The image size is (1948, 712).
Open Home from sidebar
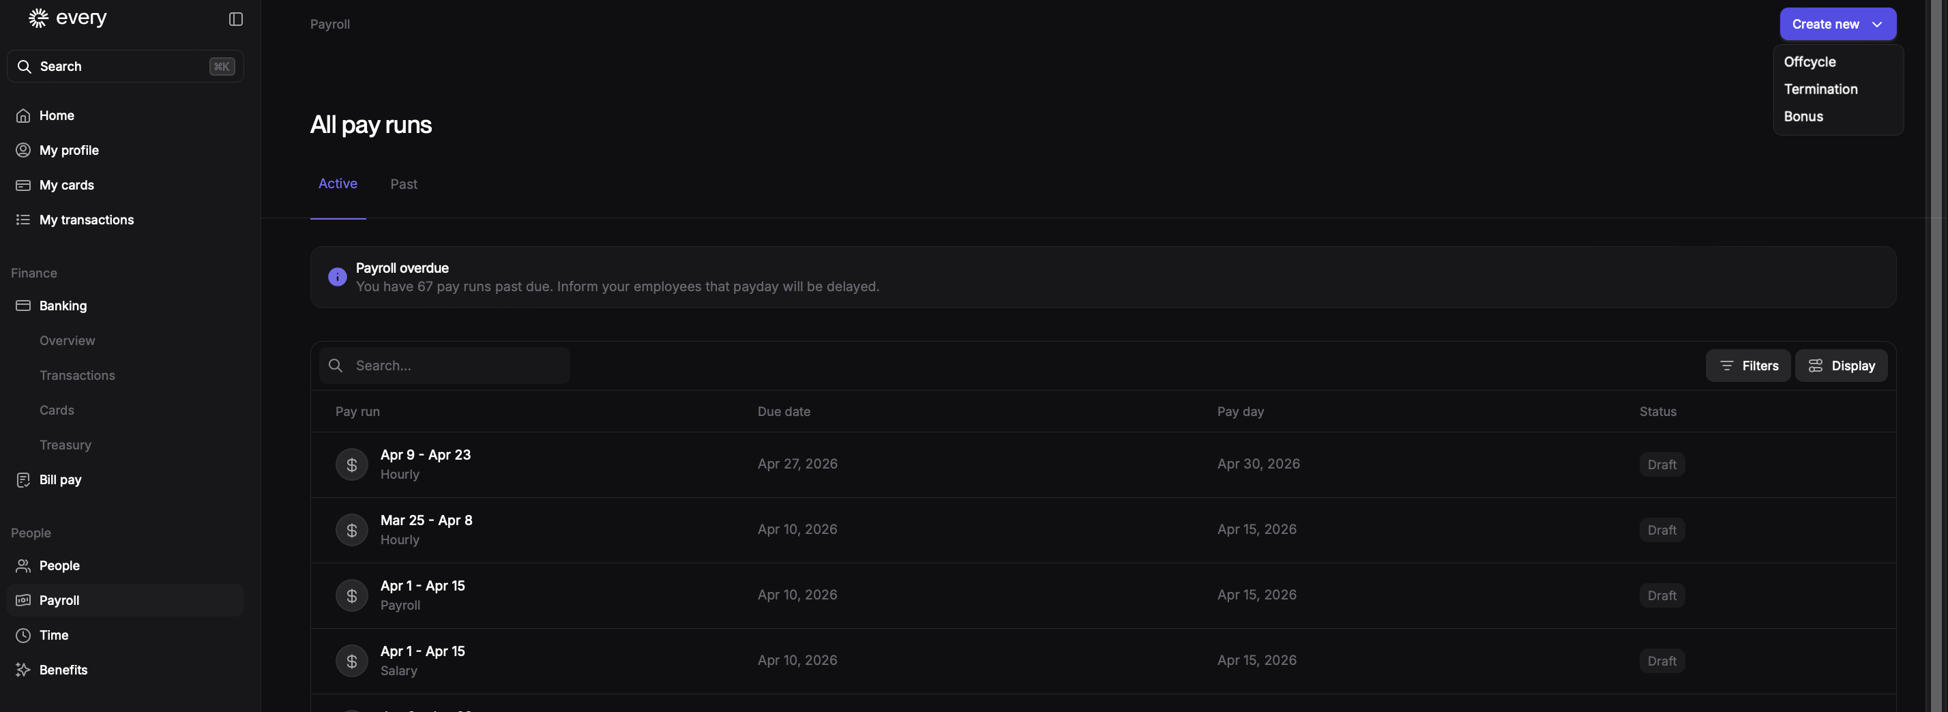[x=57, y=116]
